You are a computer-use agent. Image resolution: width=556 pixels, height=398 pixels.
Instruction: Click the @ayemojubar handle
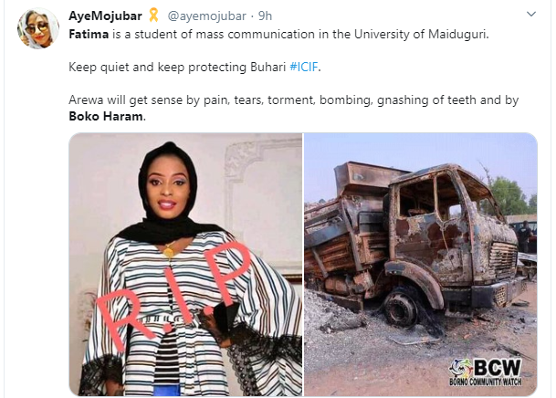(x=206, y=16)
